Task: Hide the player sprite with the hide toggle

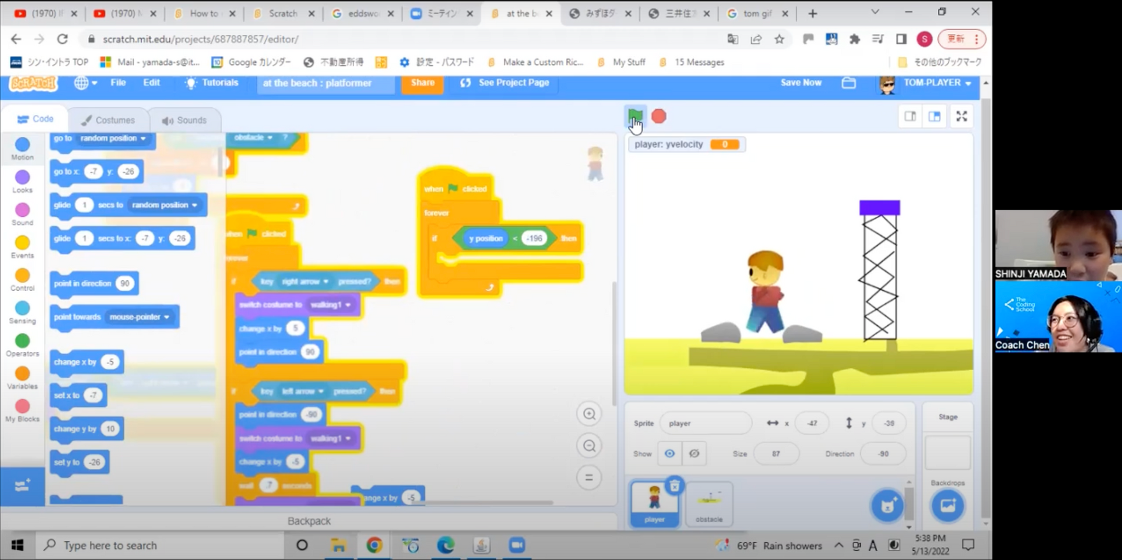Action: pos(694,453)
